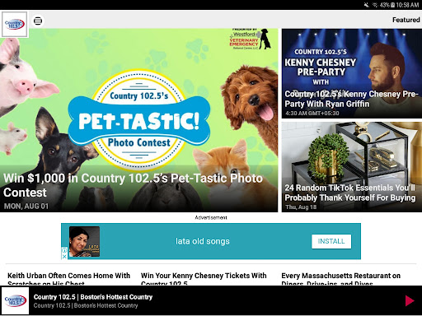Open the hamburger menu icon
The image size is (422, 316).
(38, 21)
